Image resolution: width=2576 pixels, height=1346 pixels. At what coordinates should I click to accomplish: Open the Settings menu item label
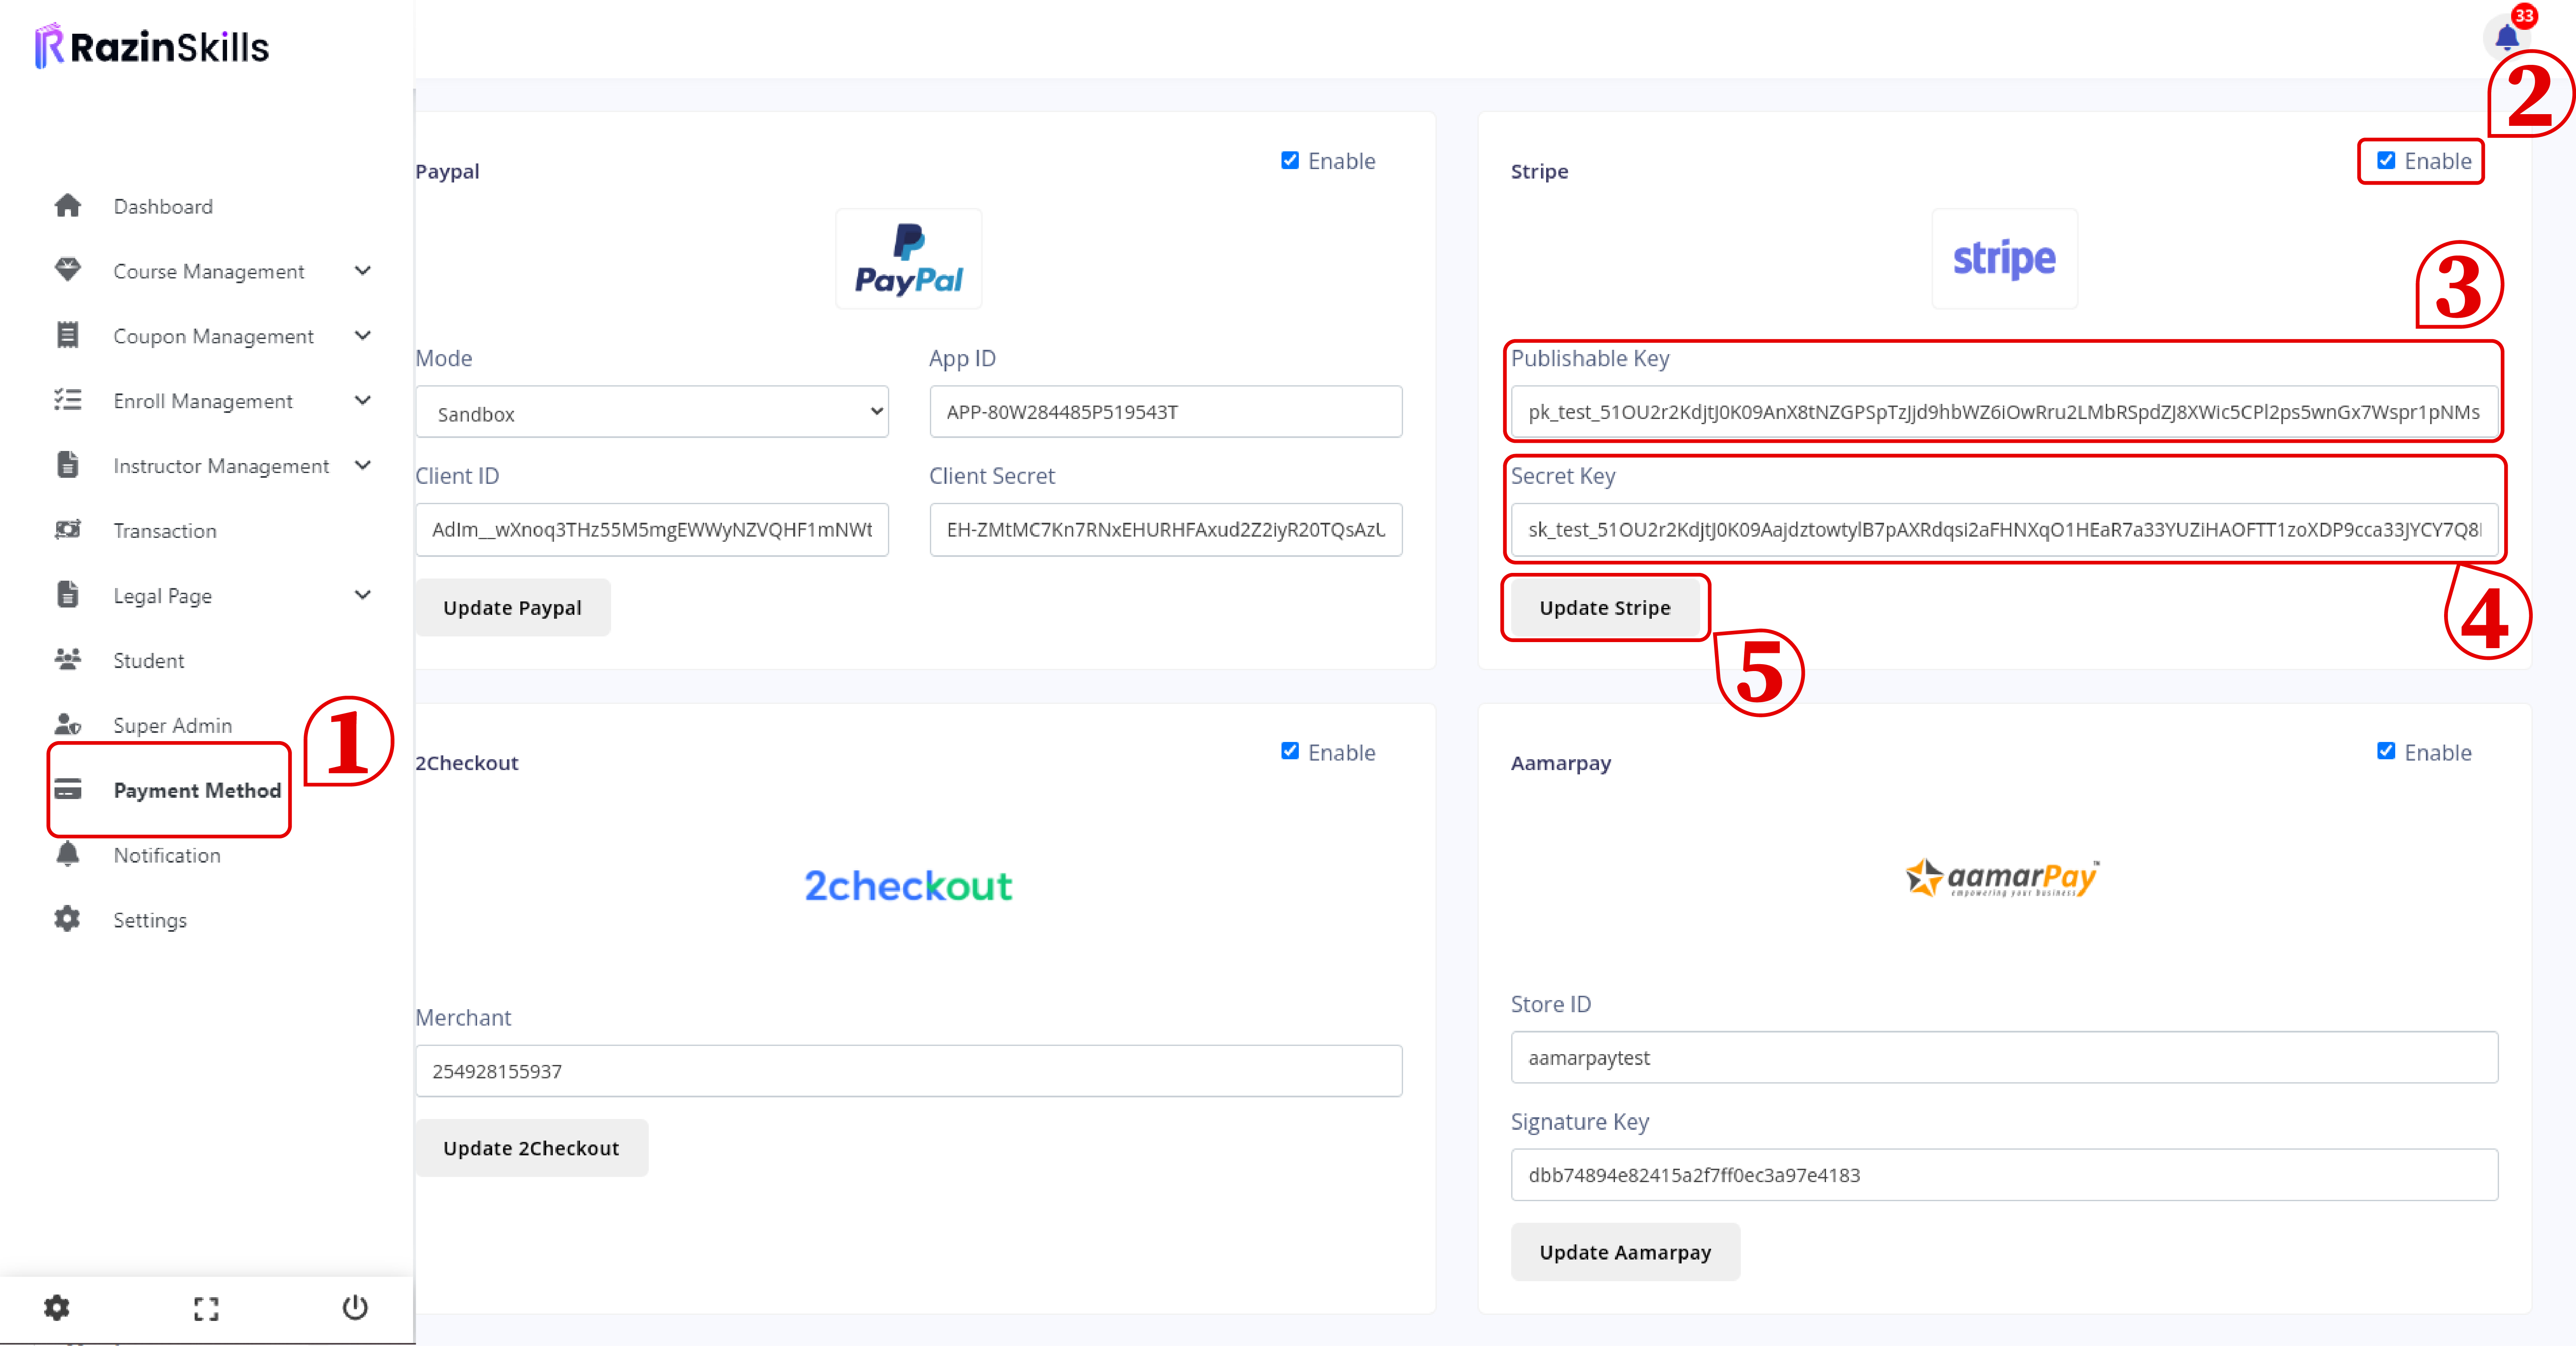click(x=150, y=920)
